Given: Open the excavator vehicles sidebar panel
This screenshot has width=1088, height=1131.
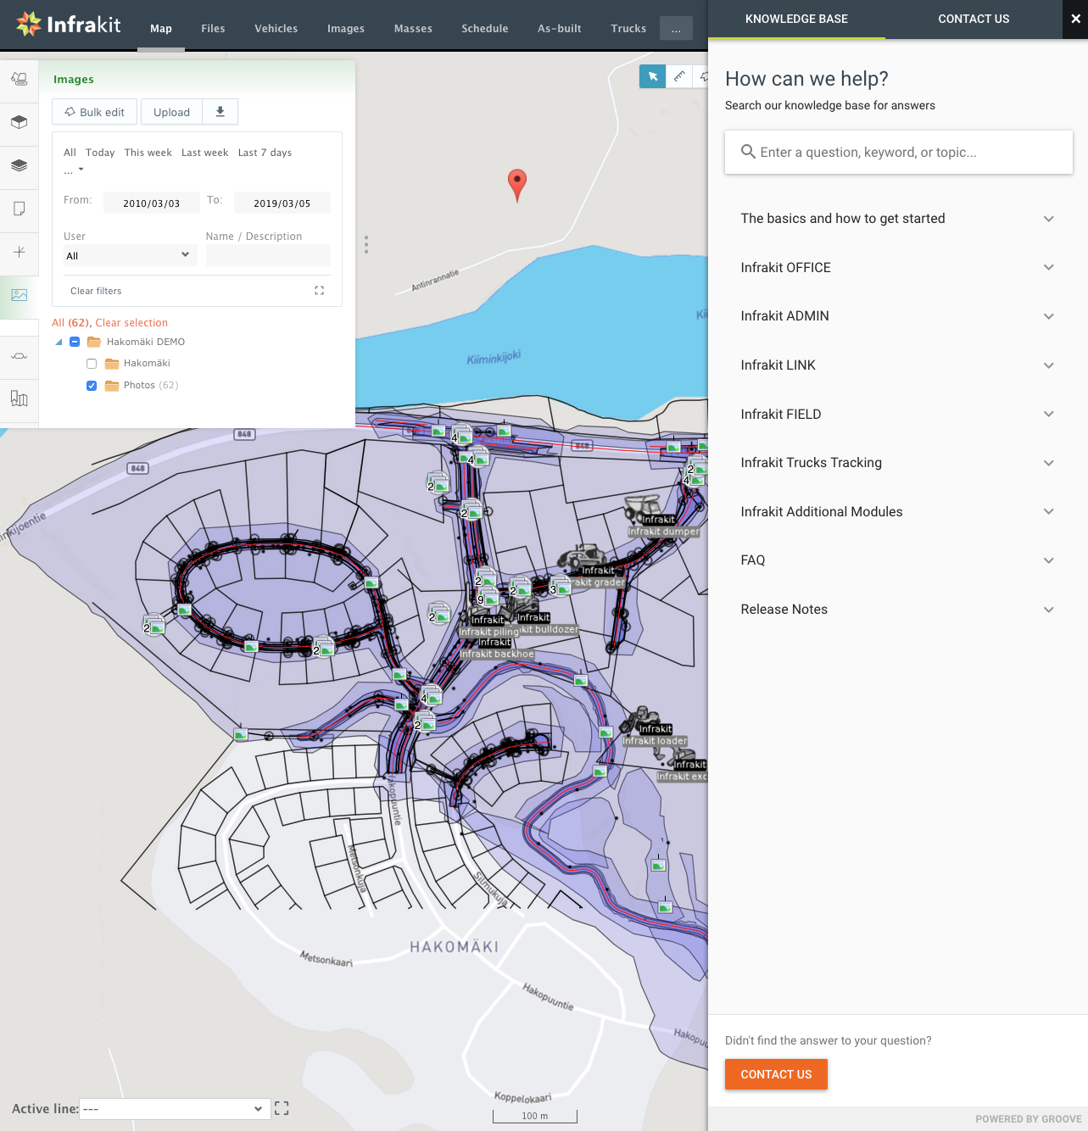Looking at the screenshot, I should click(x=19, y=79).
